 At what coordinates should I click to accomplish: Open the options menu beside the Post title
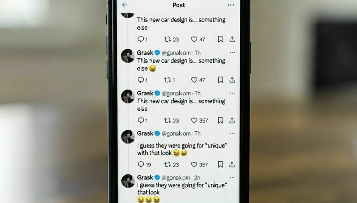click(x=231, y=5)
